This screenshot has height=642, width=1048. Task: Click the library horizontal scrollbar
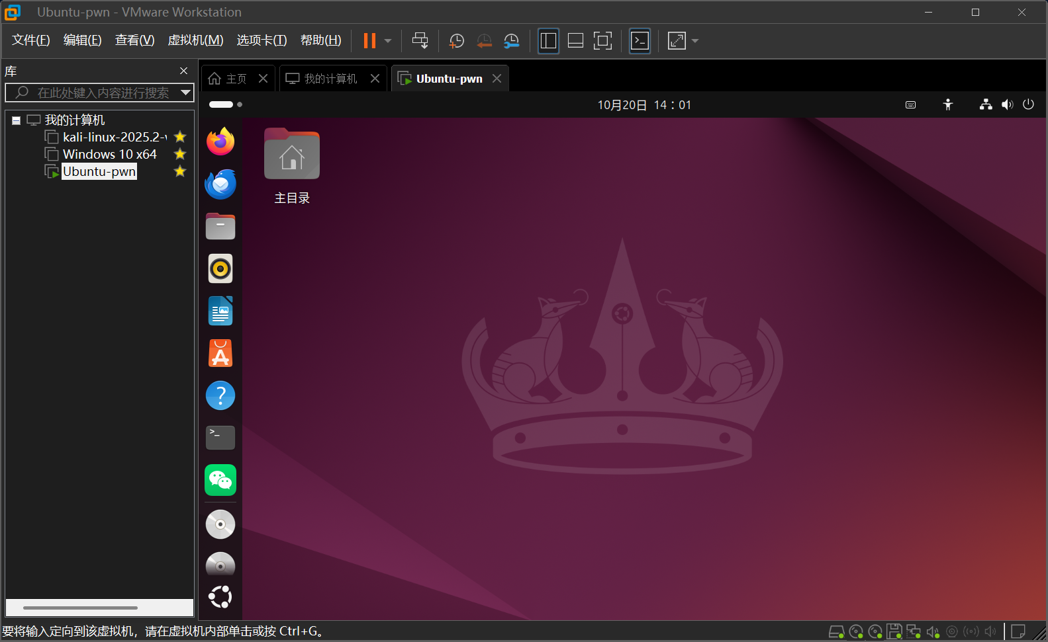tap(80, 608)
